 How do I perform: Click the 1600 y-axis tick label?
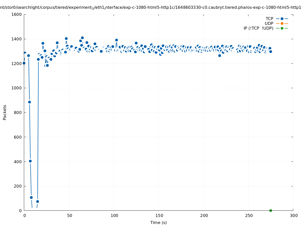16,14
